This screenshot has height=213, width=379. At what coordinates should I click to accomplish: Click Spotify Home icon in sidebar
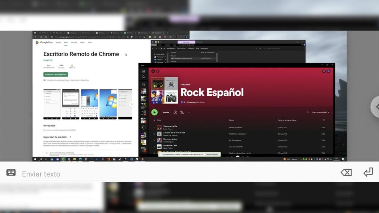[x=143, y=71]
